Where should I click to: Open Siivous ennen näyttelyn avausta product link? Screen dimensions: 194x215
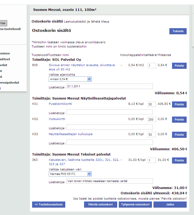82,67
